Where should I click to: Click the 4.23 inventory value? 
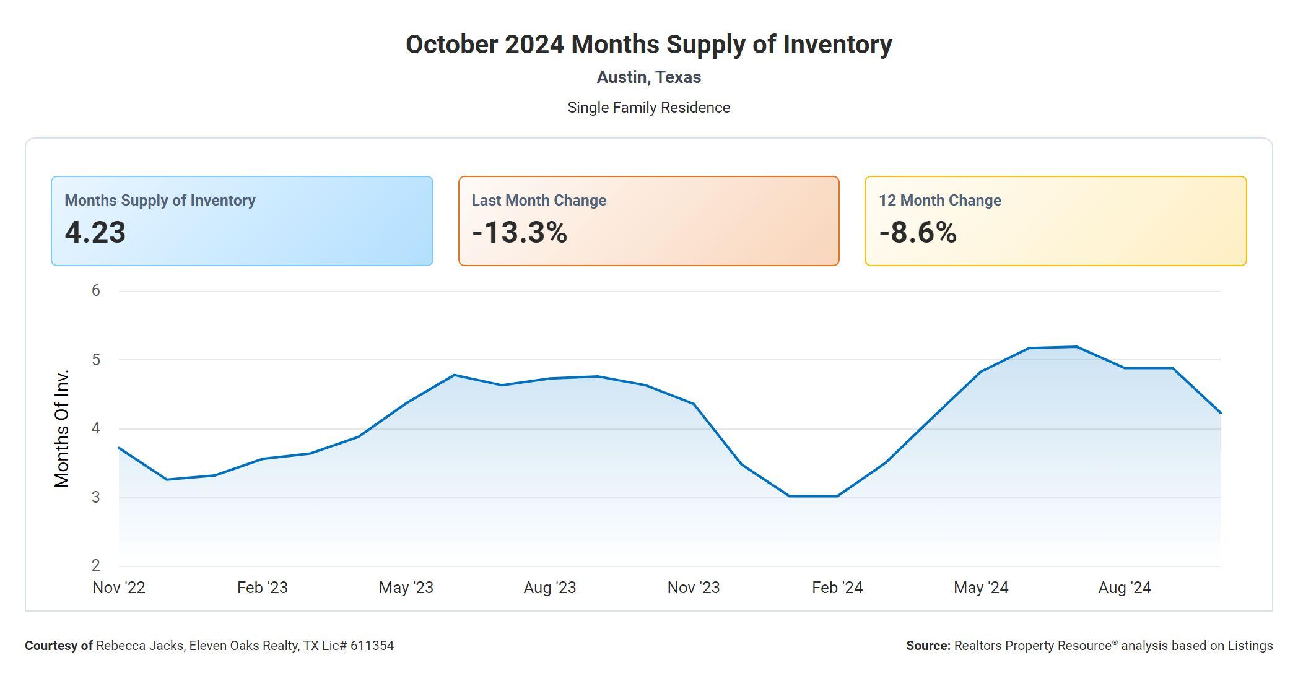(95, 233)
